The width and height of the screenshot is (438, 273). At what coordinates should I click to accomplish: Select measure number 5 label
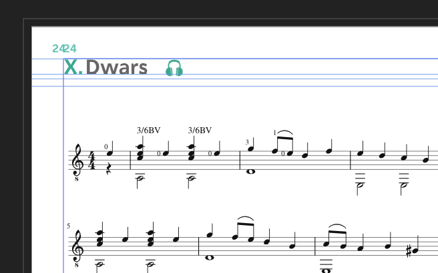point(68,226)
